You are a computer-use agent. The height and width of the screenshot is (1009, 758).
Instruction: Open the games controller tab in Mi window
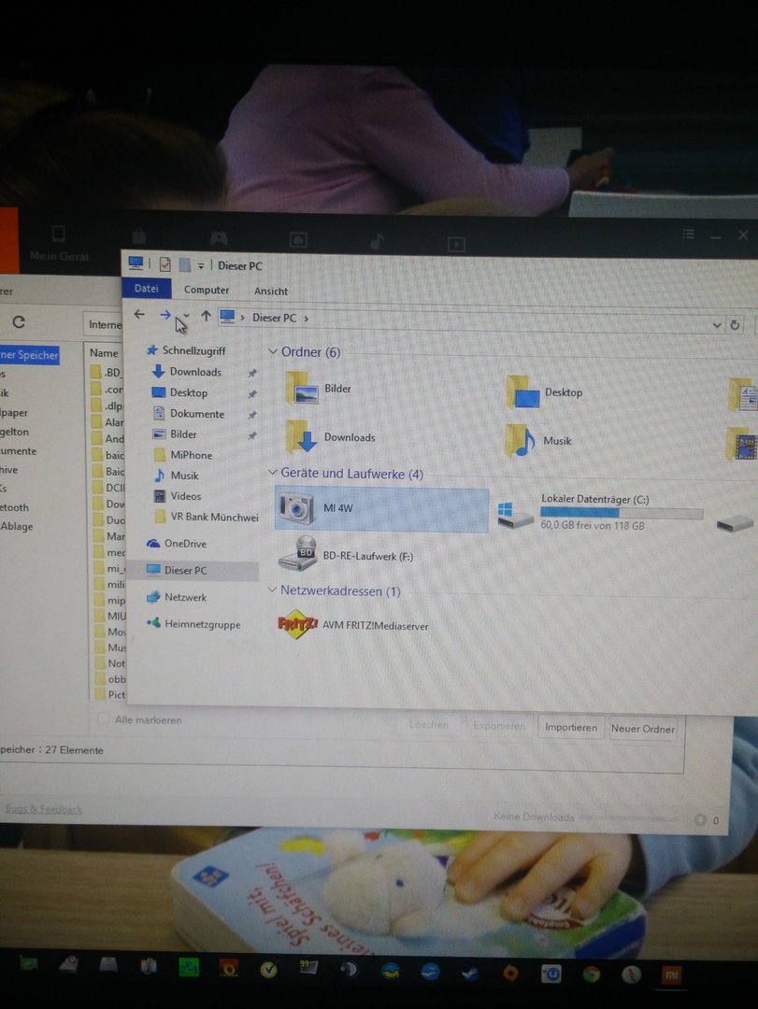219,239
